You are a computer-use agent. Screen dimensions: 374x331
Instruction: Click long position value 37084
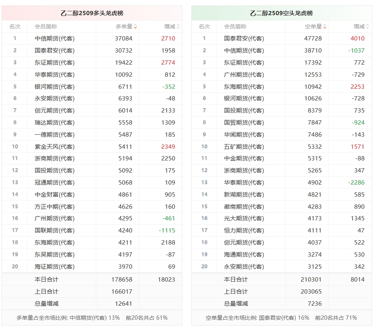[x=123, y=39]
